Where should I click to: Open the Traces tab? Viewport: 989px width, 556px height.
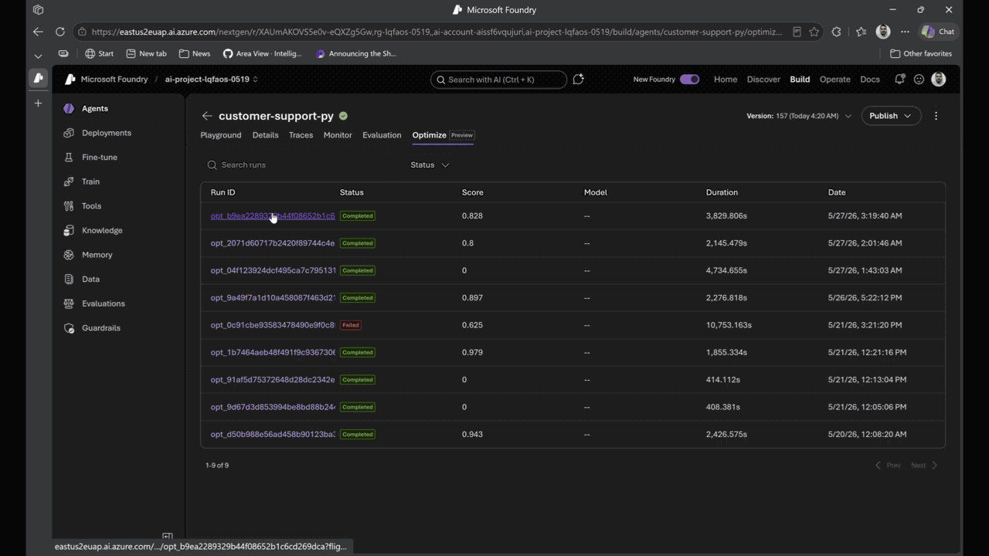(x=301, y=135)
